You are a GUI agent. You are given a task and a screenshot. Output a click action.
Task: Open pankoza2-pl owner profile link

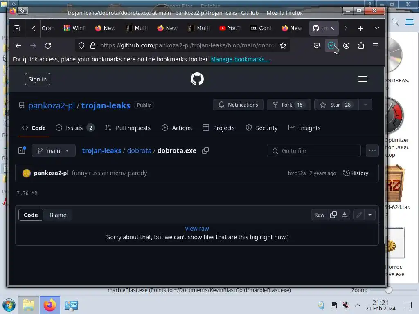point(52,105)
